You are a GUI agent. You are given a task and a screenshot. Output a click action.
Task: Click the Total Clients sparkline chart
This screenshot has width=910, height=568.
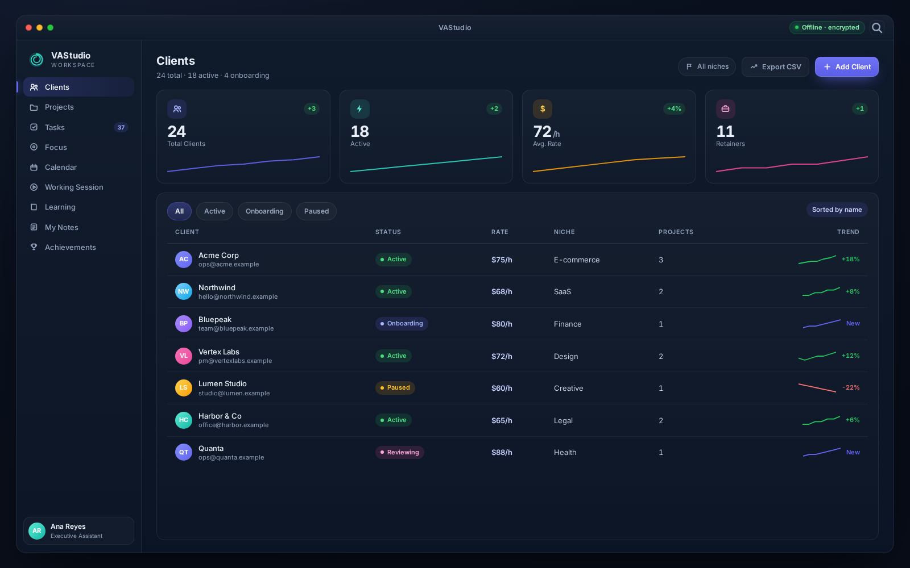(243, 164)
